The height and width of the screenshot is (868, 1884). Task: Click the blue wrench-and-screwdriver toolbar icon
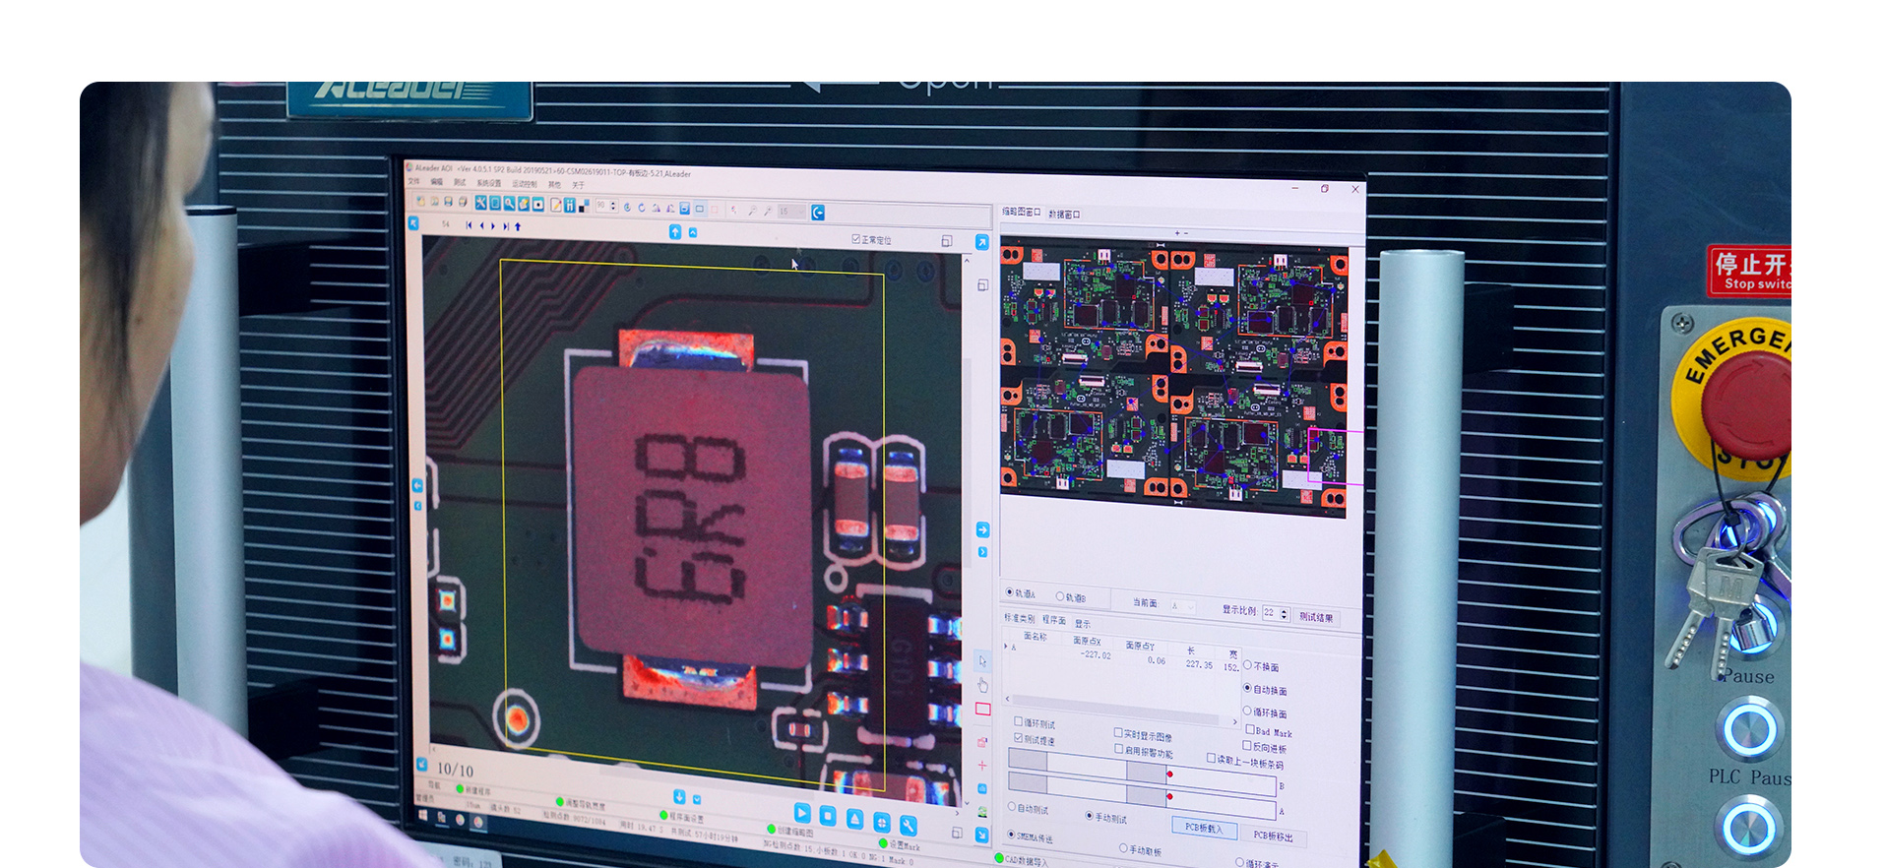coord(480,203)
